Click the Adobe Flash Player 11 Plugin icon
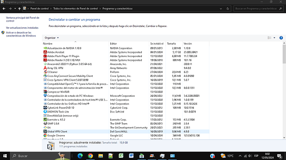Screen dimensions: 286x160 [x=45, y=56]
